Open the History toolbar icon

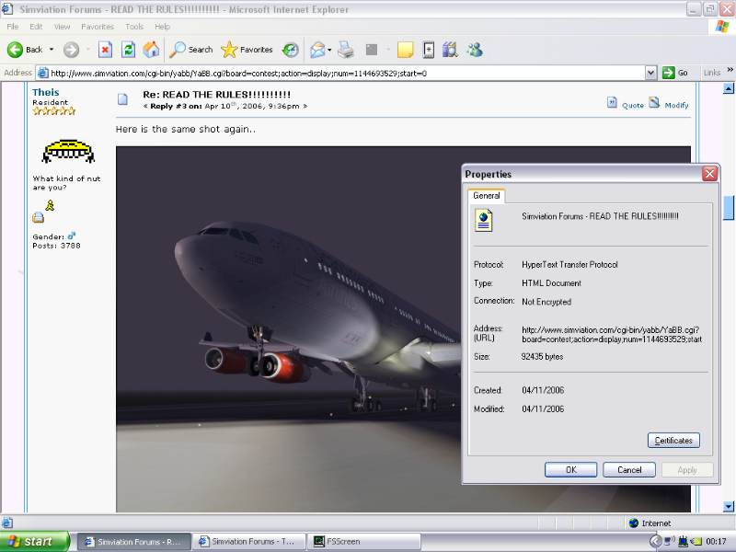point(290,50)
